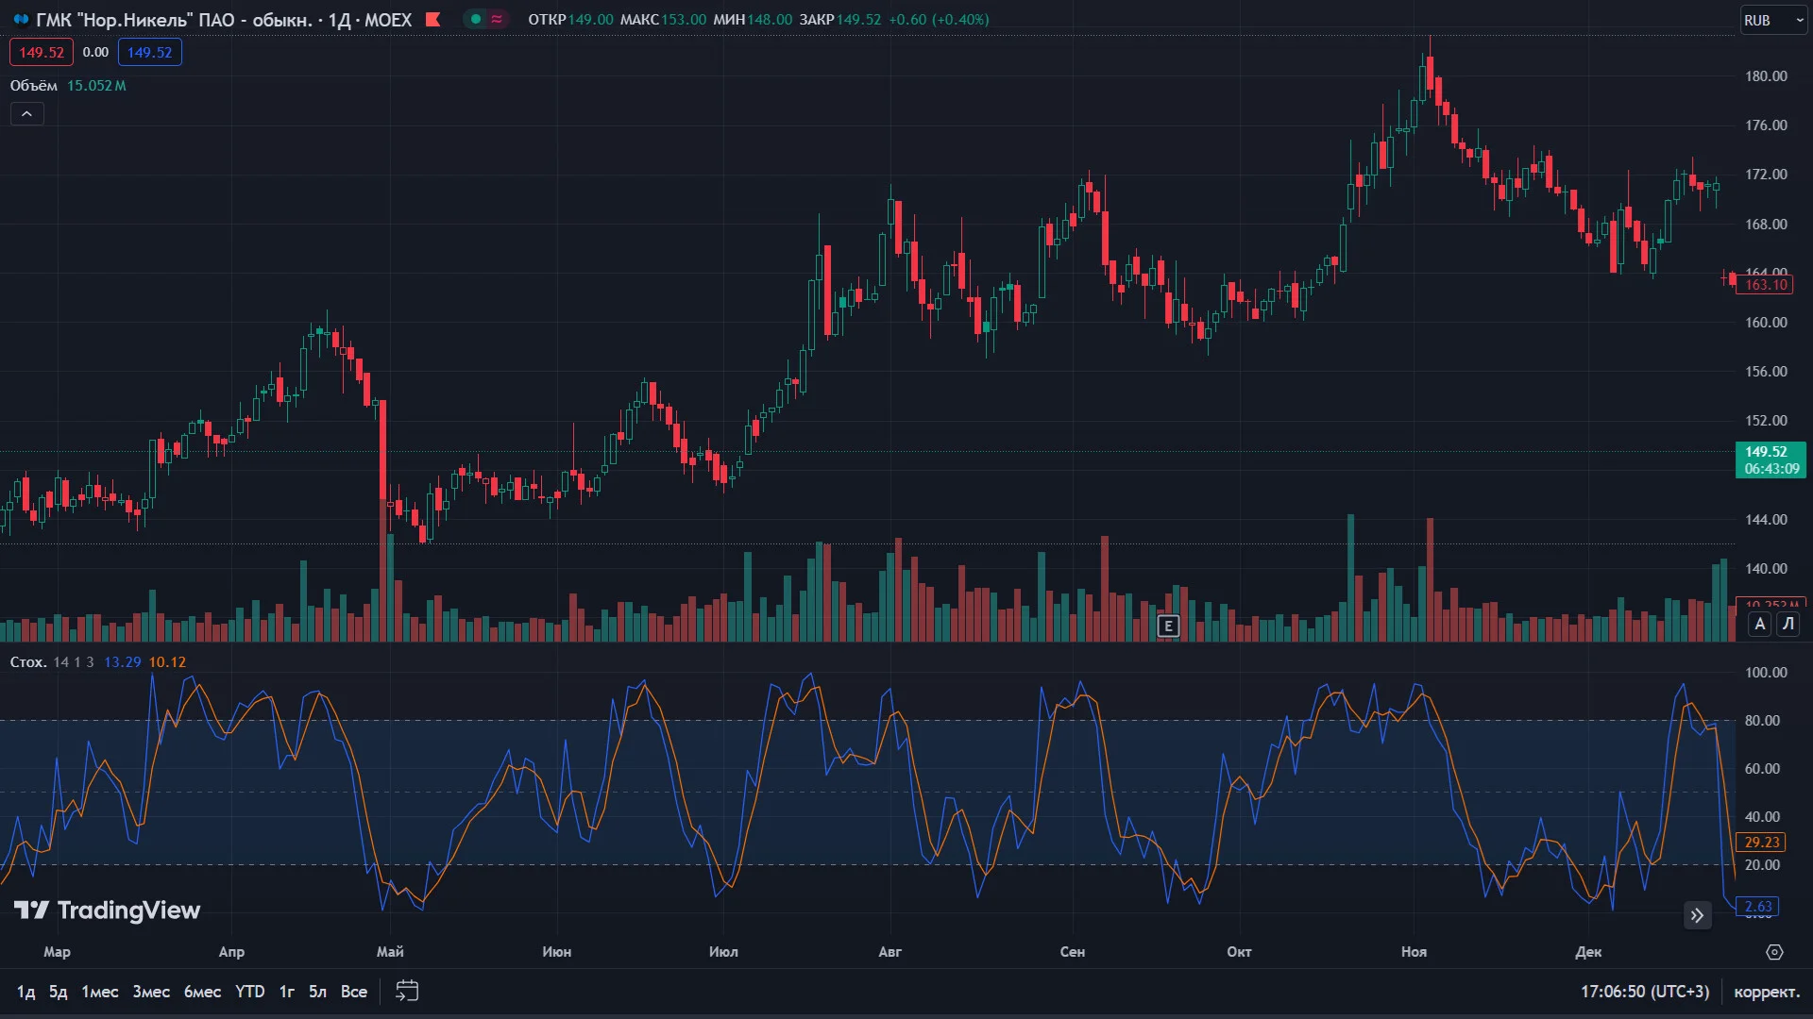
Task: Click the price change +0.60 (+0.40%)
Action: [939, 20]
